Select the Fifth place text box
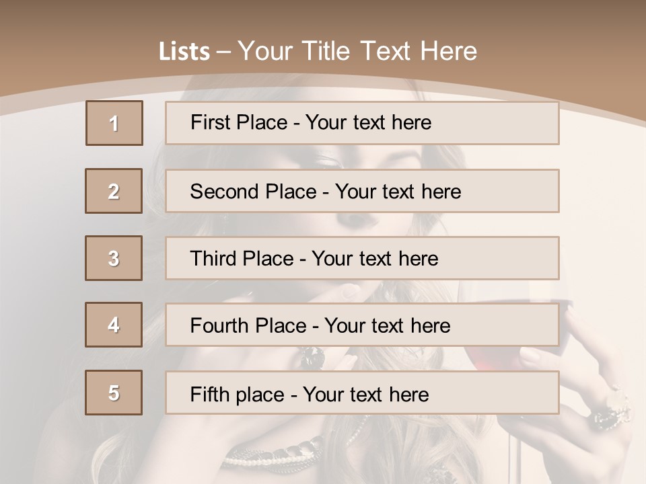Screen dimensions: 646x484 coord(362,393)
